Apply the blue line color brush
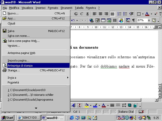 pyautogui.click(x=95, y=105)
